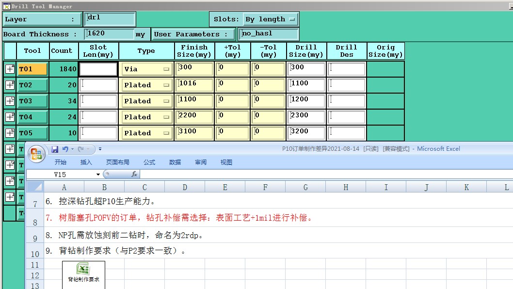
Task: Click the plus icon beside T03 row
Action: click(x=10, y=101)
